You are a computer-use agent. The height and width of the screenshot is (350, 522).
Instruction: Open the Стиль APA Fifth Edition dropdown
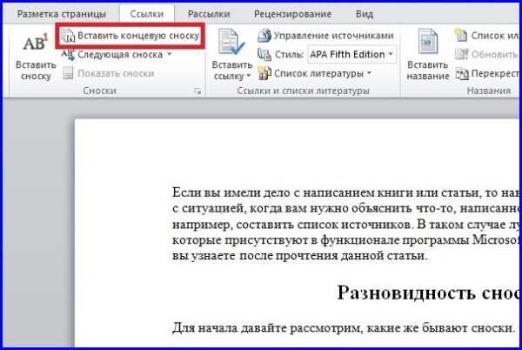click(391, 54)
